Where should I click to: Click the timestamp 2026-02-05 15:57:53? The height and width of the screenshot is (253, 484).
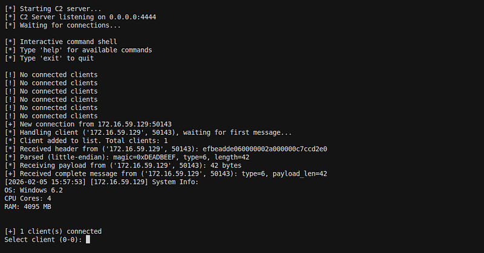pos(45,182)
